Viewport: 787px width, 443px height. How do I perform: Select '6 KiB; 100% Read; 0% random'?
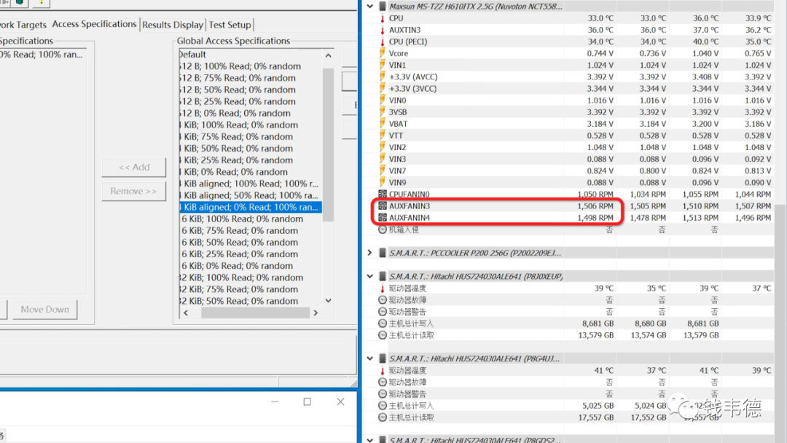[x=251, y=219]
